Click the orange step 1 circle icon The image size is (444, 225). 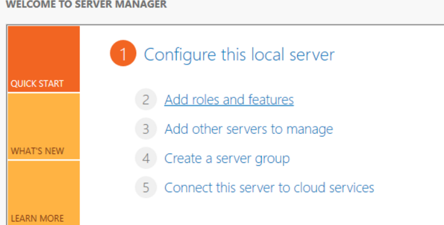(123, 53)
